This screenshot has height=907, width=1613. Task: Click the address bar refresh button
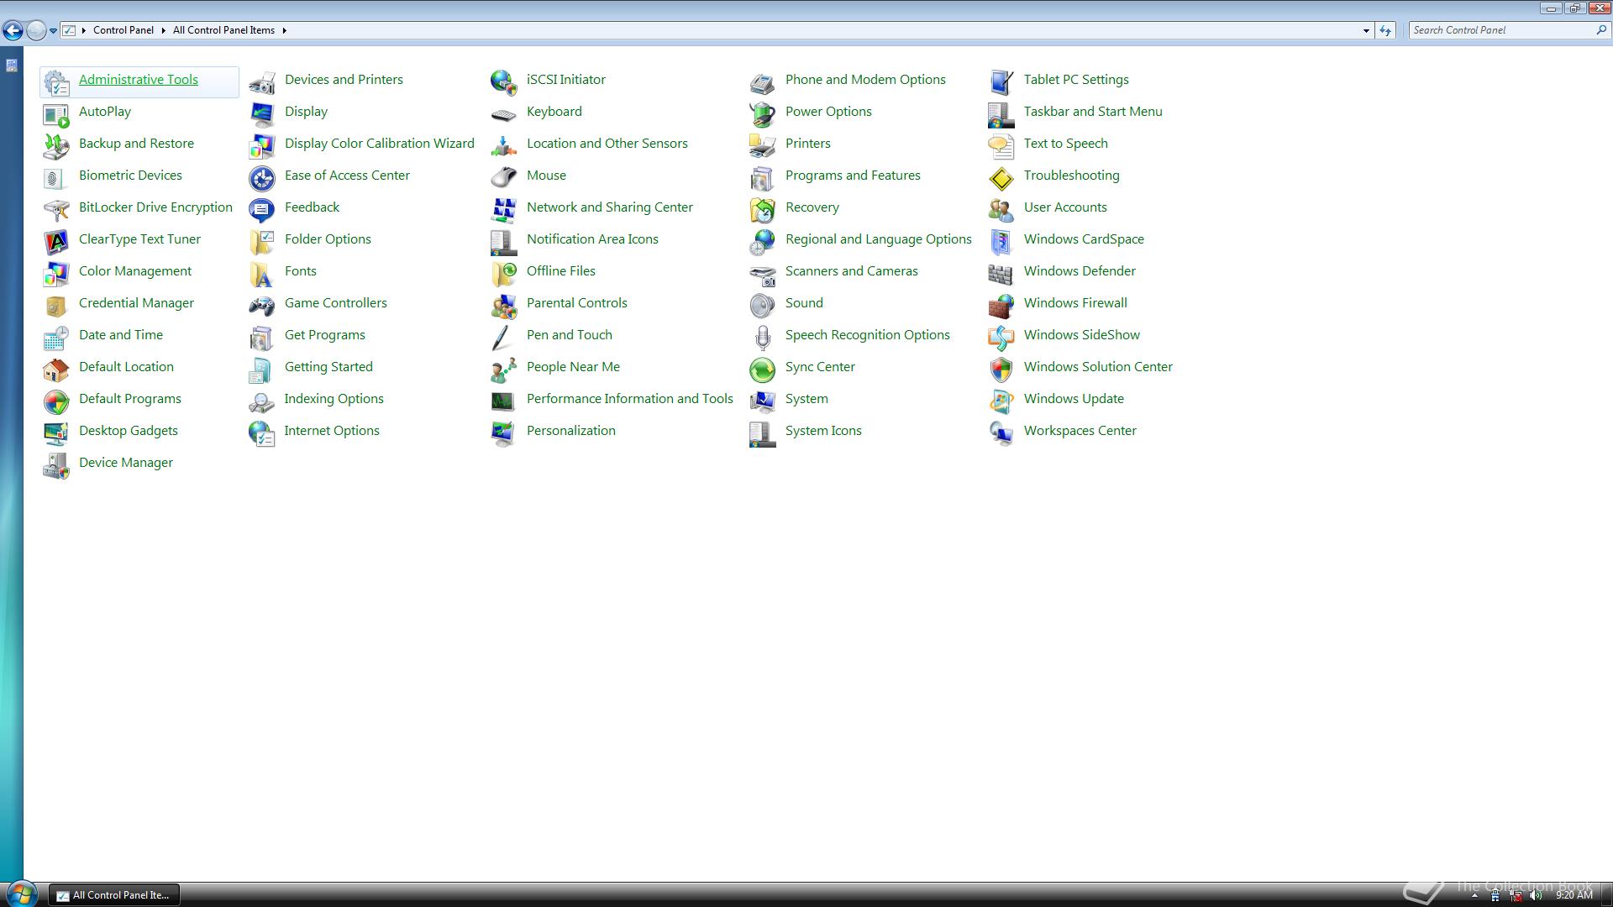coord(1385,30)
